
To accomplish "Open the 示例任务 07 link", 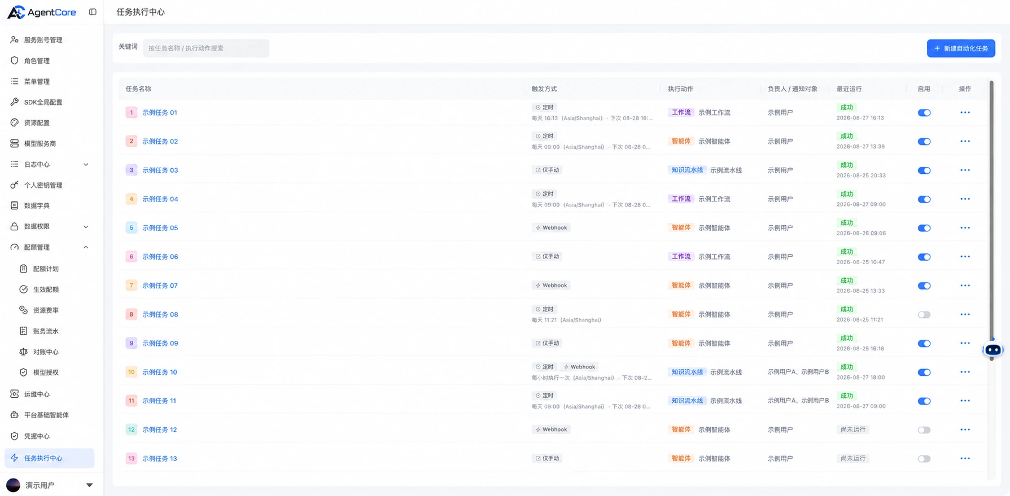I will [x=160, y=286].
